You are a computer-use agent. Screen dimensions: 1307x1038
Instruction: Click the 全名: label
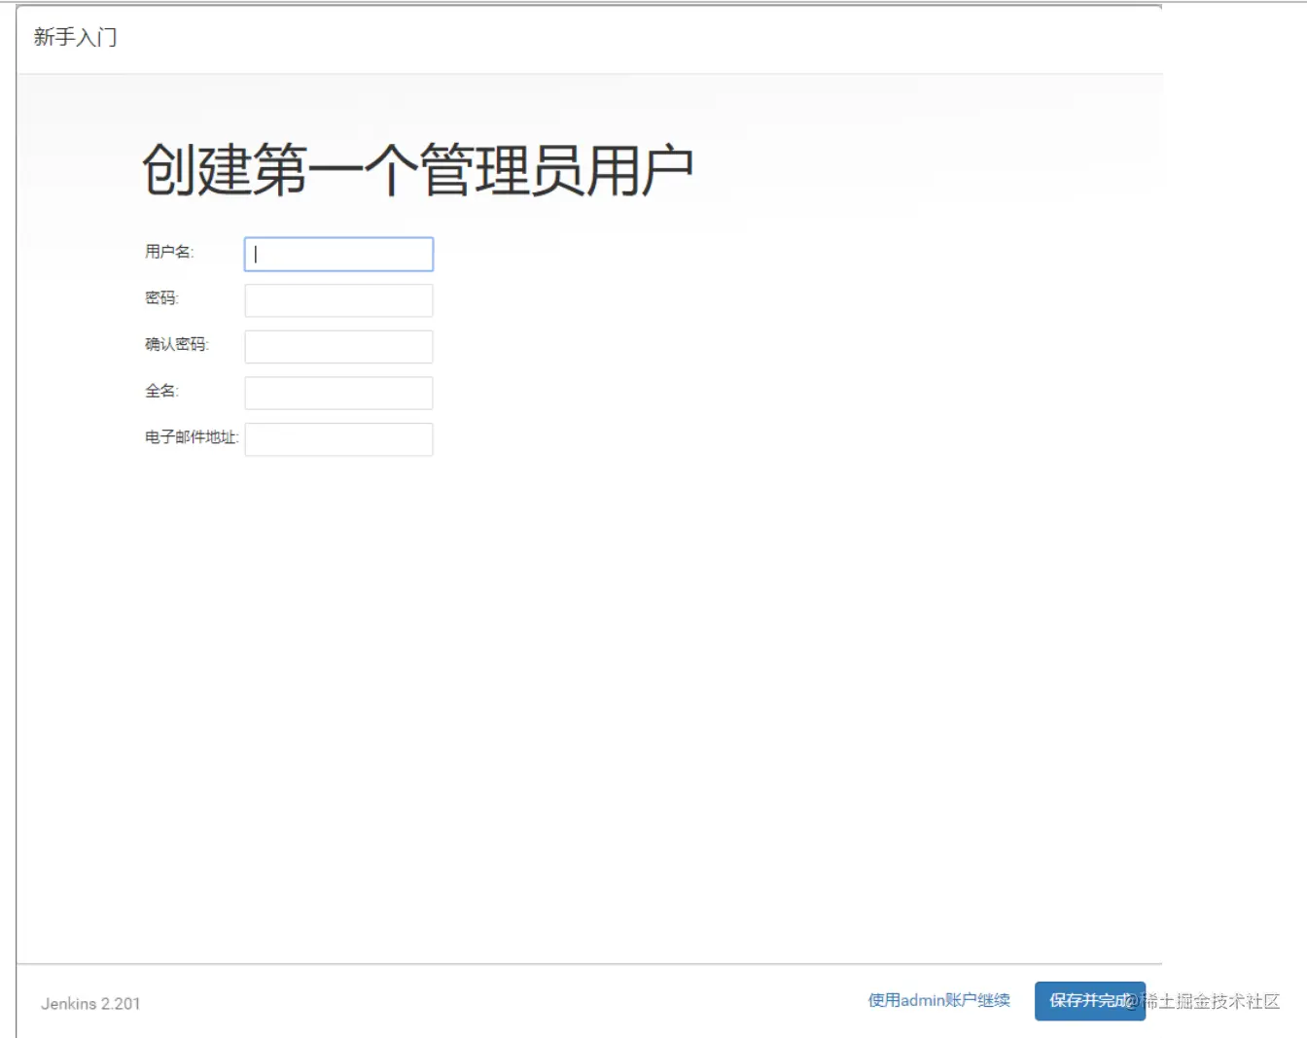161,391
